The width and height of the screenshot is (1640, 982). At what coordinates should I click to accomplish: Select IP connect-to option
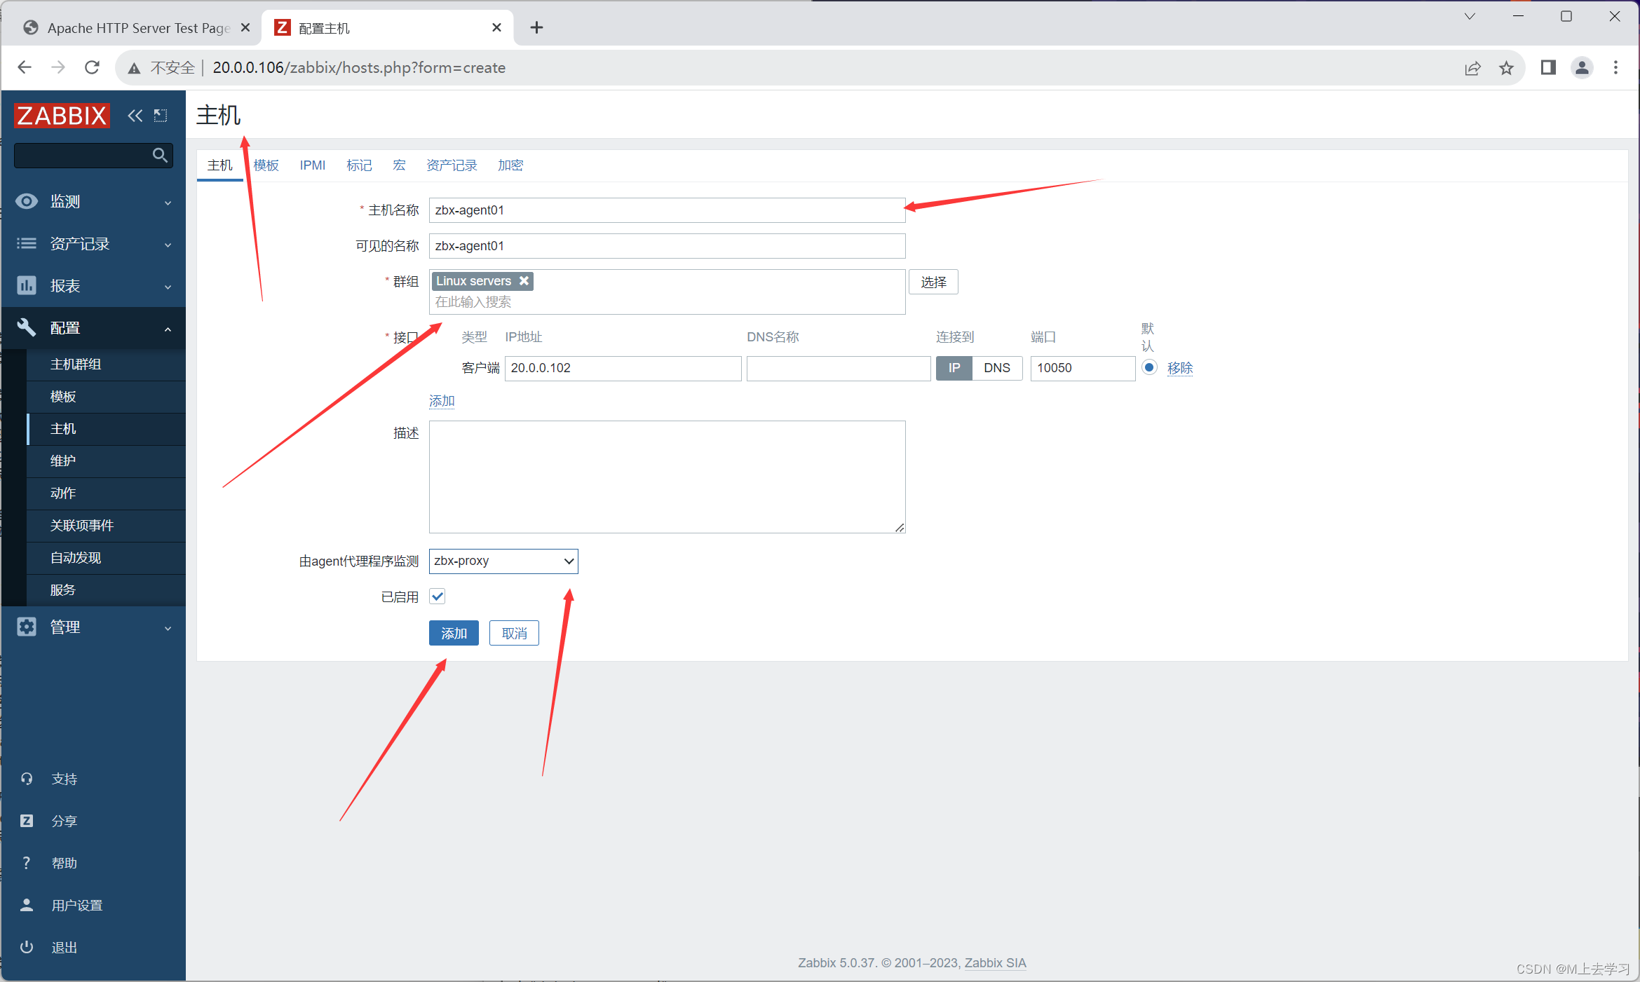(954, 368)
